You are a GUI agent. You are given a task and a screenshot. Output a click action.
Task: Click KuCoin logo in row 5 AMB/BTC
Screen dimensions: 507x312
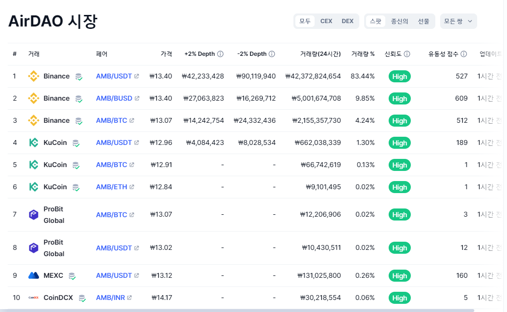pyautogui.click(x=34, y=165)
